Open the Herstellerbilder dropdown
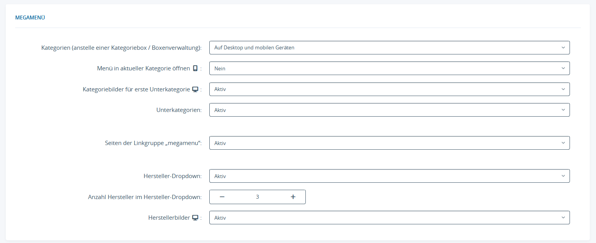This screenshot has height=243, width=596. (x=389, y=218)
